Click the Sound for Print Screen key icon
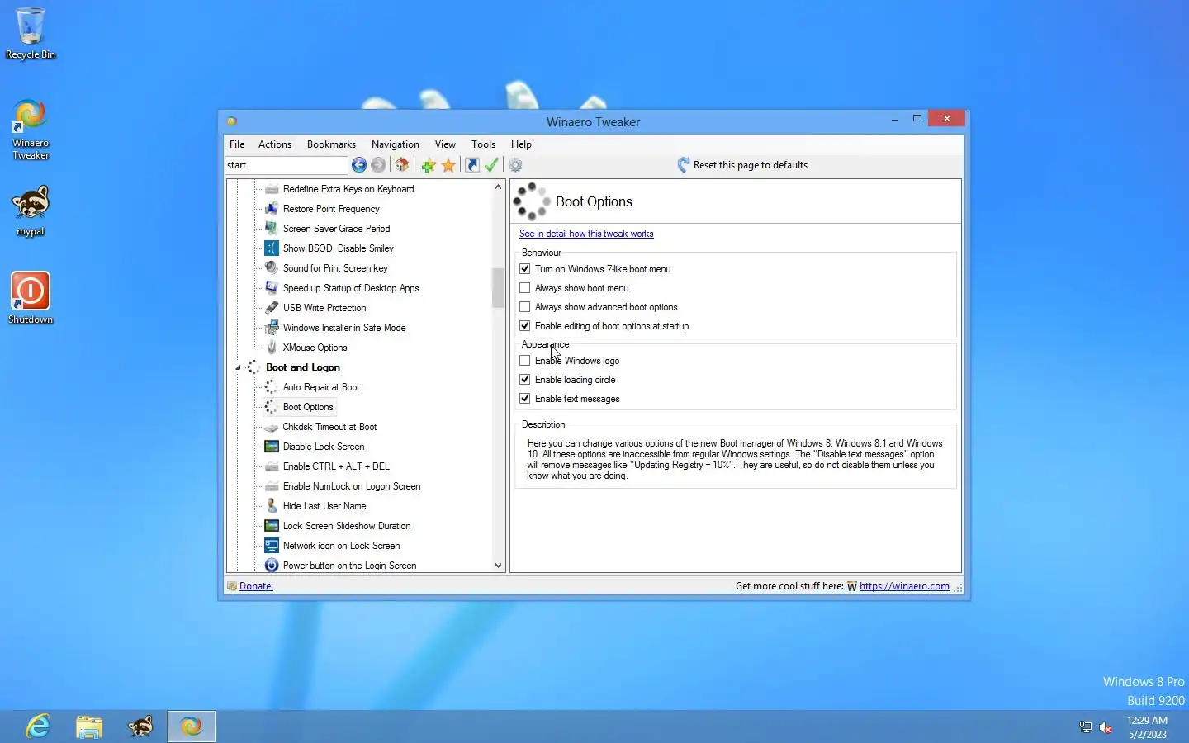 tap(272, 268)
